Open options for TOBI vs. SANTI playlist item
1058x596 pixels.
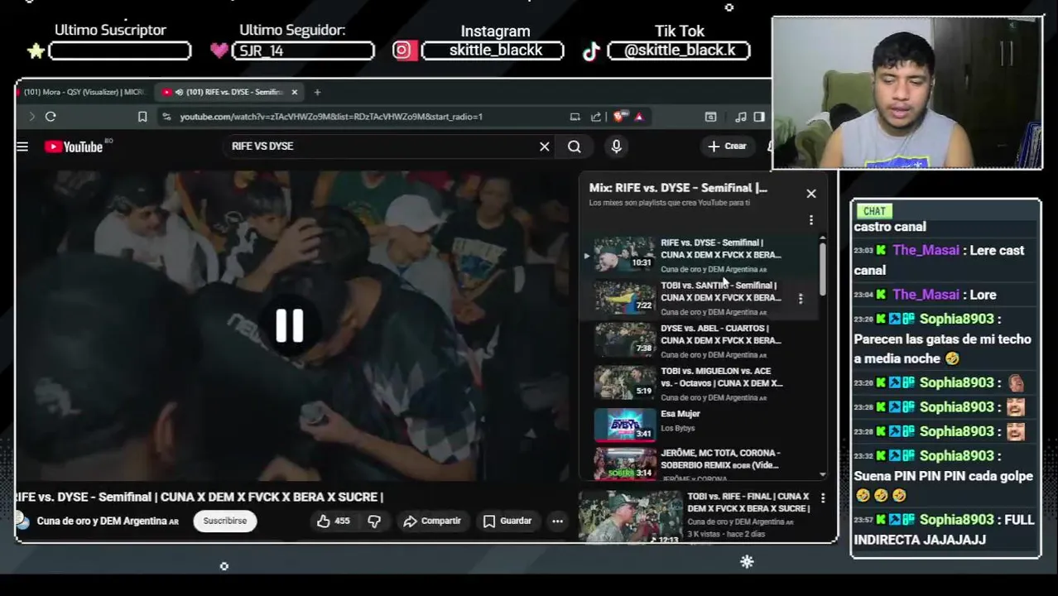click(801, 298)
